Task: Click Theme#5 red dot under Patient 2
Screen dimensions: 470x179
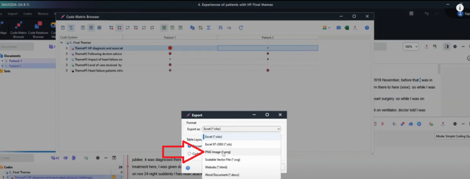Action: pos(268,71)
